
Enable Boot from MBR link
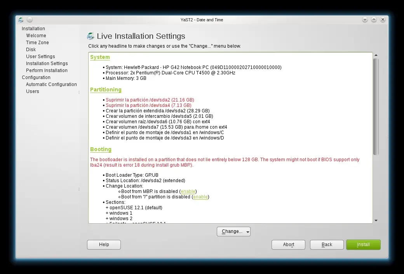[188, 191]
